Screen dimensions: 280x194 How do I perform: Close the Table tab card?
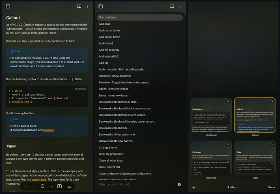pos(272,144)
